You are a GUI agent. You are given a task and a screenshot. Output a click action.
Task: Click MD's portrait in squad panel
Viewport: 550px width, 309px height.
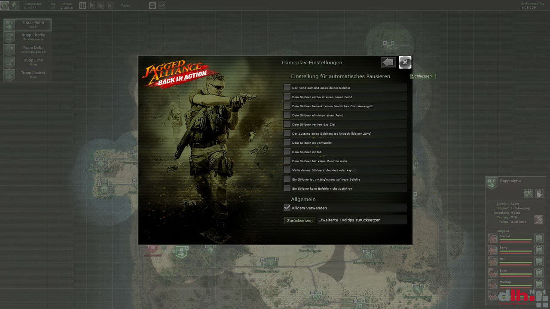click(493, 261)
